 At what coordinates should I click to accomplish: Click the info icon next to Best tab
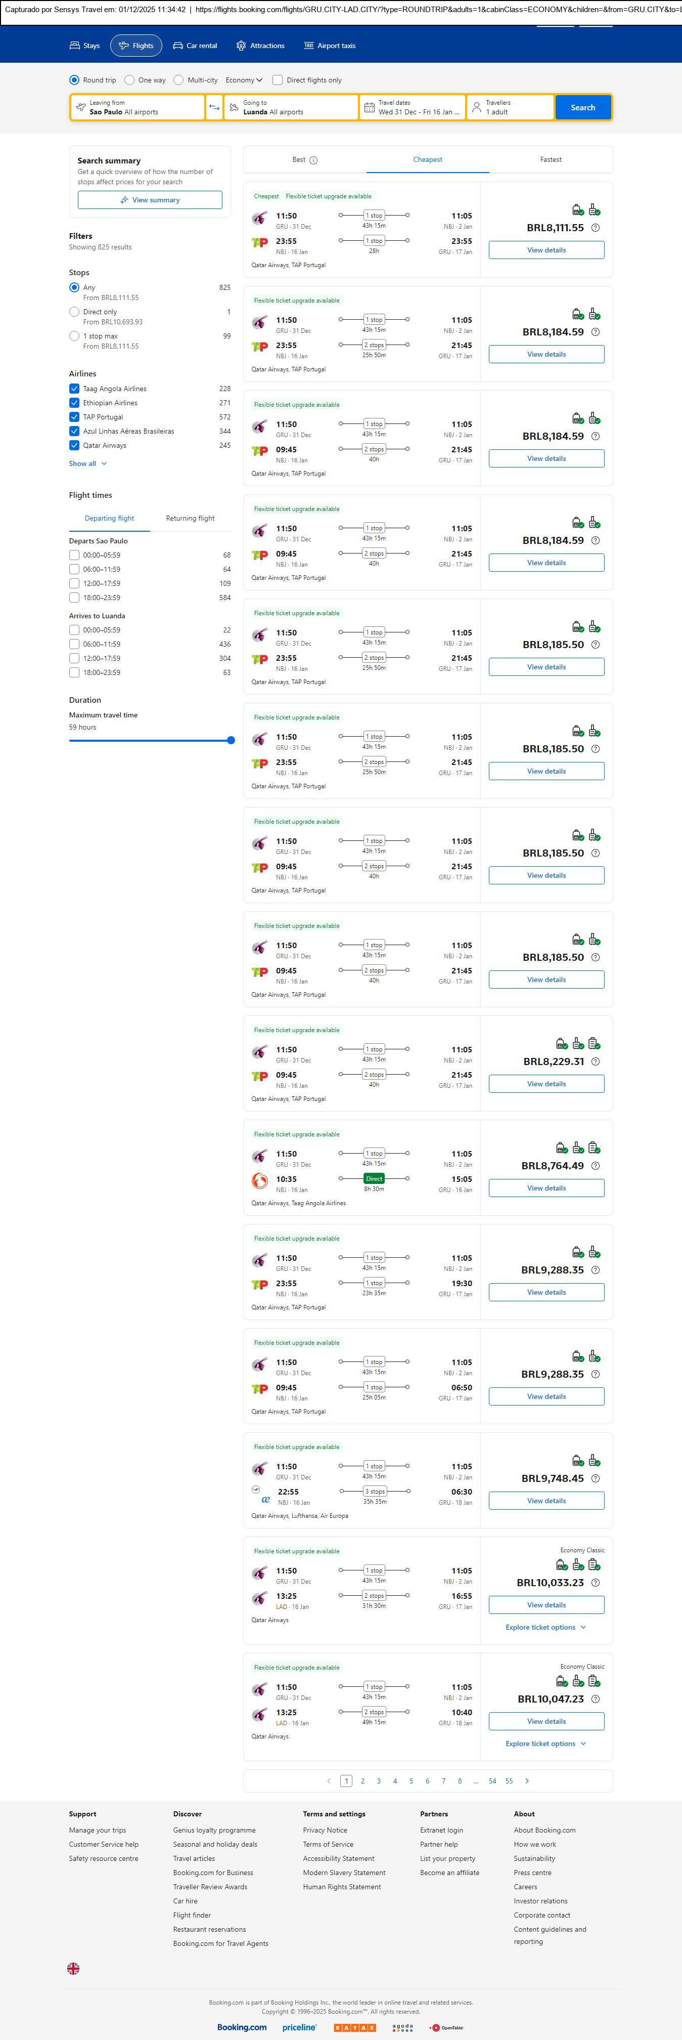pyautogui.click(x=313, y=160)
